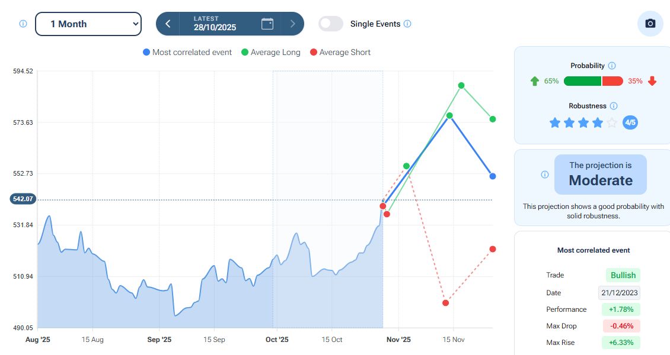Toggle Most correlated event legend series

point(187,52)
